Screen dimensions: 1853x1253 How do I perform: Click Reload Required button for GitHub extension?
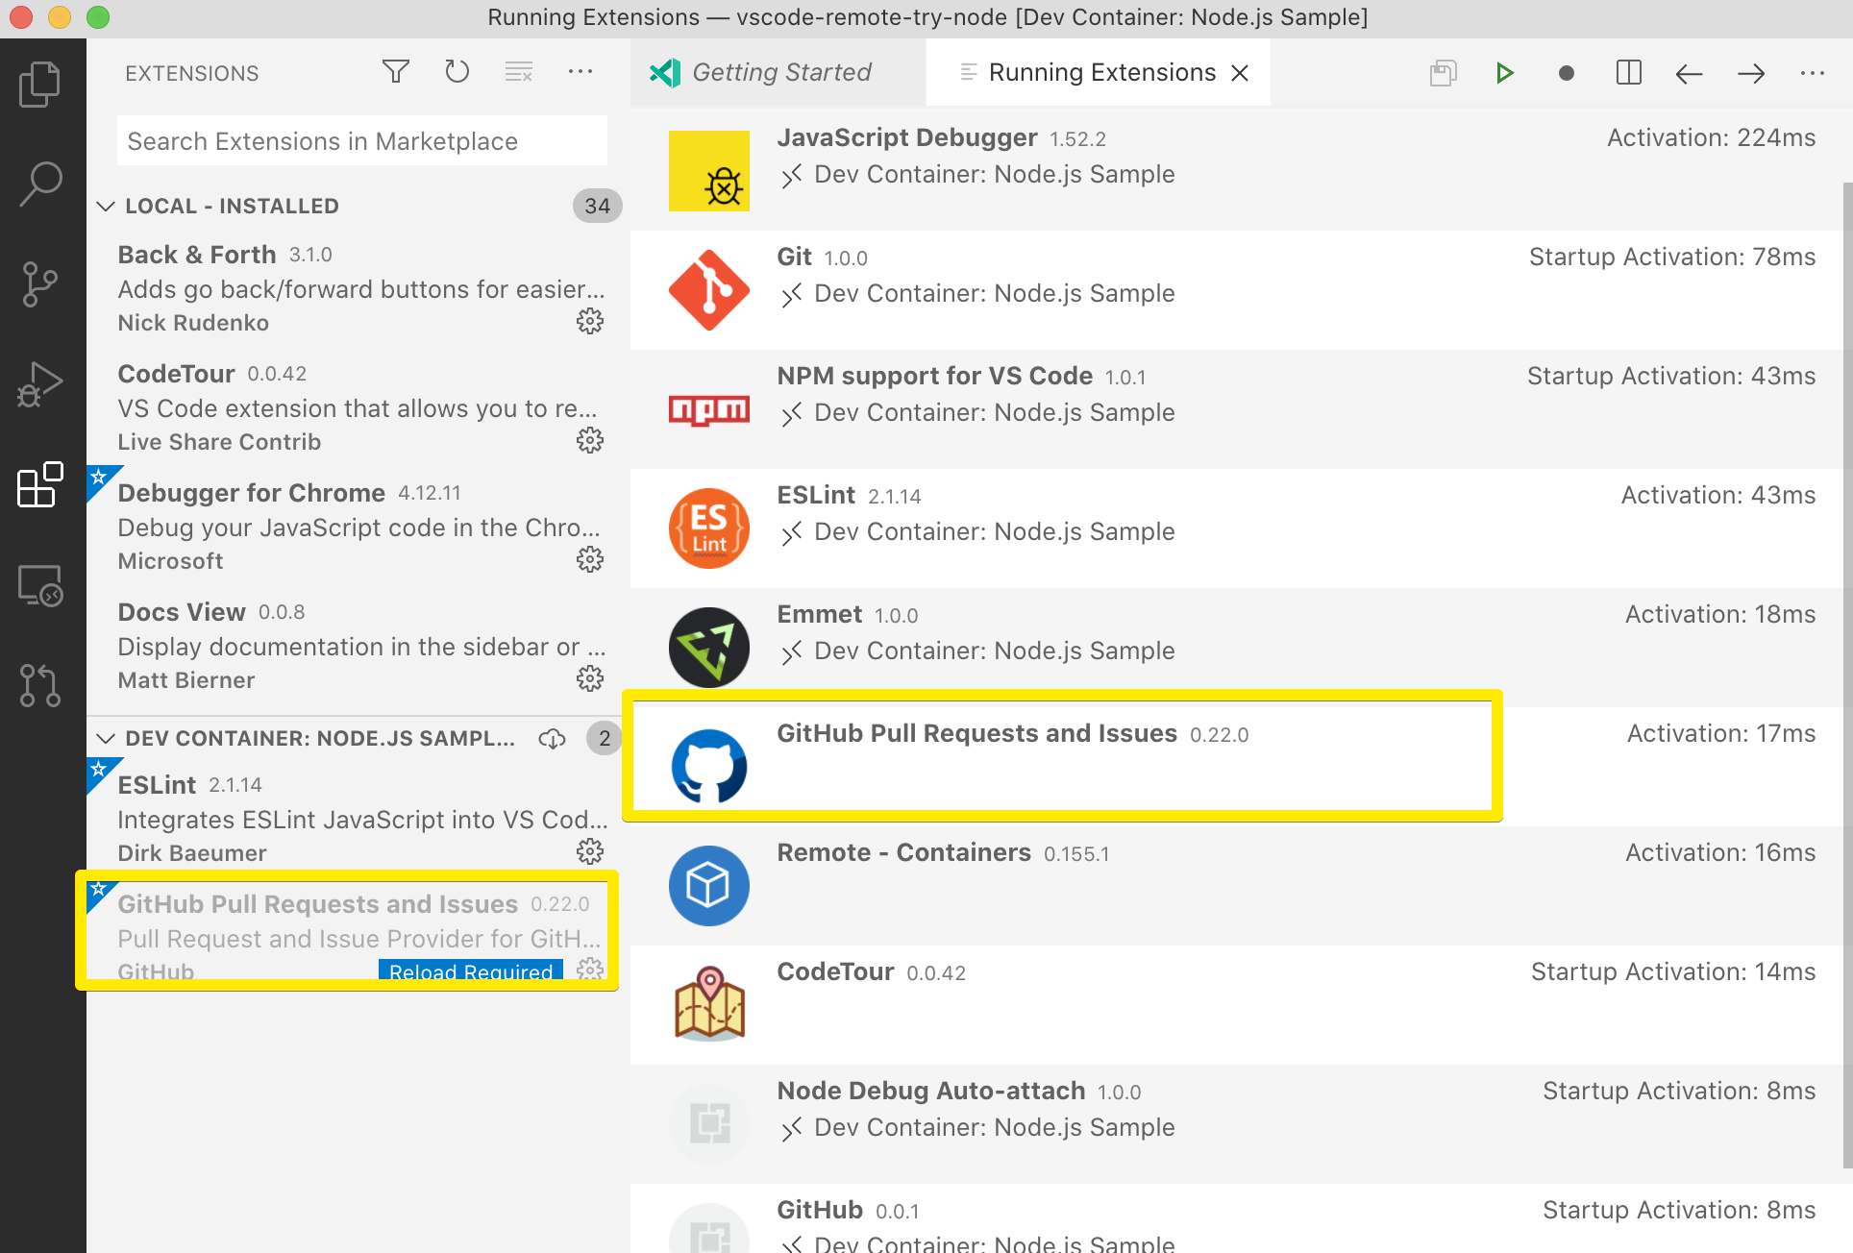[x=471, y=970]
